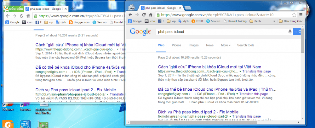Open 'Cách giải cứu iPhone' result in Cốc Cốc
315x128 pixels.
click(80, 45)
